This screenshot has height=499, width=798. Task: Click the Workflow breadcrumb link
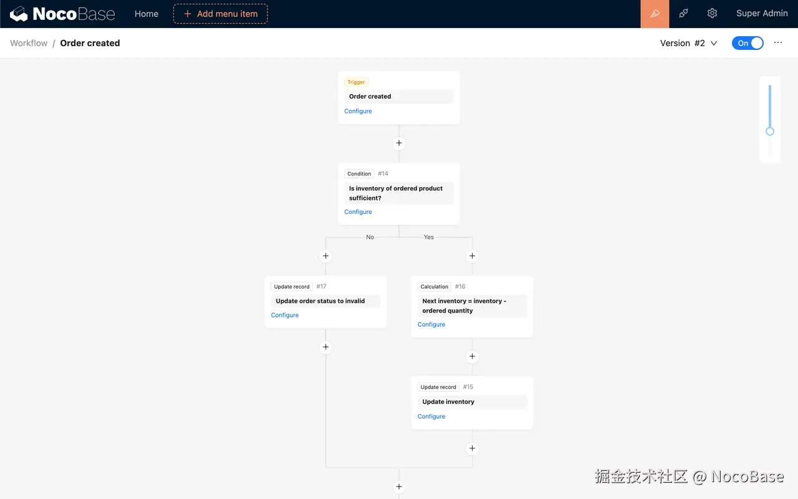pos(28,42)
